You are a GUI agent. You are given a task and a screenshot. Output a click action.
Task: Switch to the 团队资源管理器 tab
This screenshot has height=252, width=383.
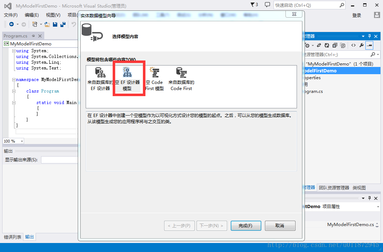coord(334,188)
